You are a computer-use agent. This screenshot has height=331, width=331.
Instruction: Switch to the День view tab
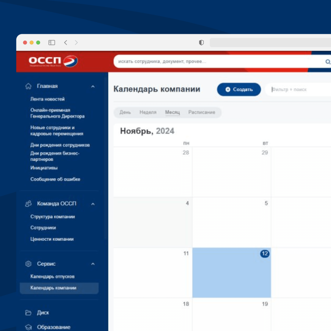pyautogui.click(x=125, y=112)
